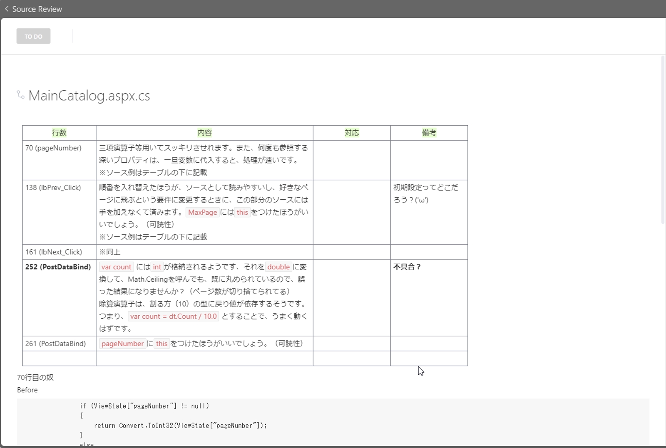Click the '※同上' cell
The height and width of the screenshot is (448, 666).
(204, 252)
